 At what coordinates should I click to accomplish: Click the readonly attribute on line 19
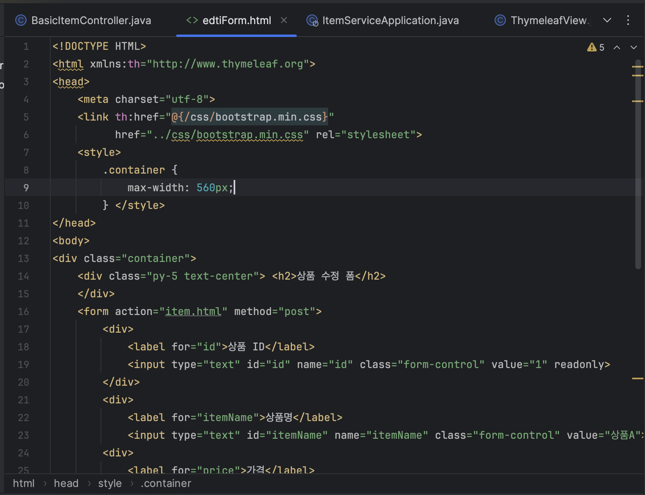579,364
